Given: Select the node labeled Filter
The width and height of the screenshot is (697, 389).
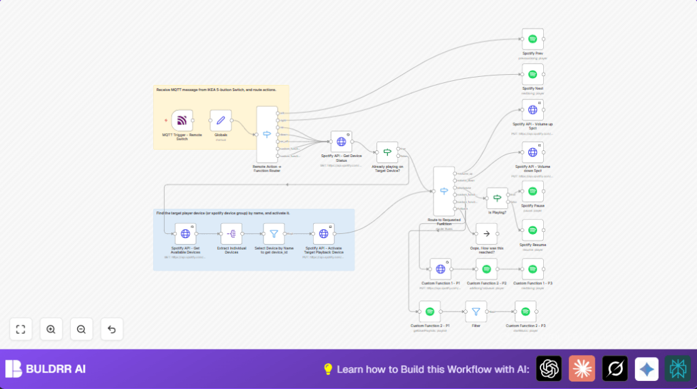Looking at the screenshot, I should (476, 311).
